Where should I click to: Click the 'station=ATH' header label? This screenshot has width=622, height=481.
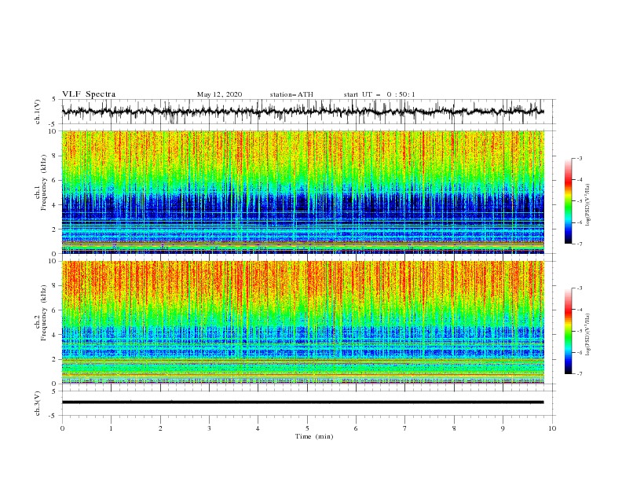[x=291, y=94]
